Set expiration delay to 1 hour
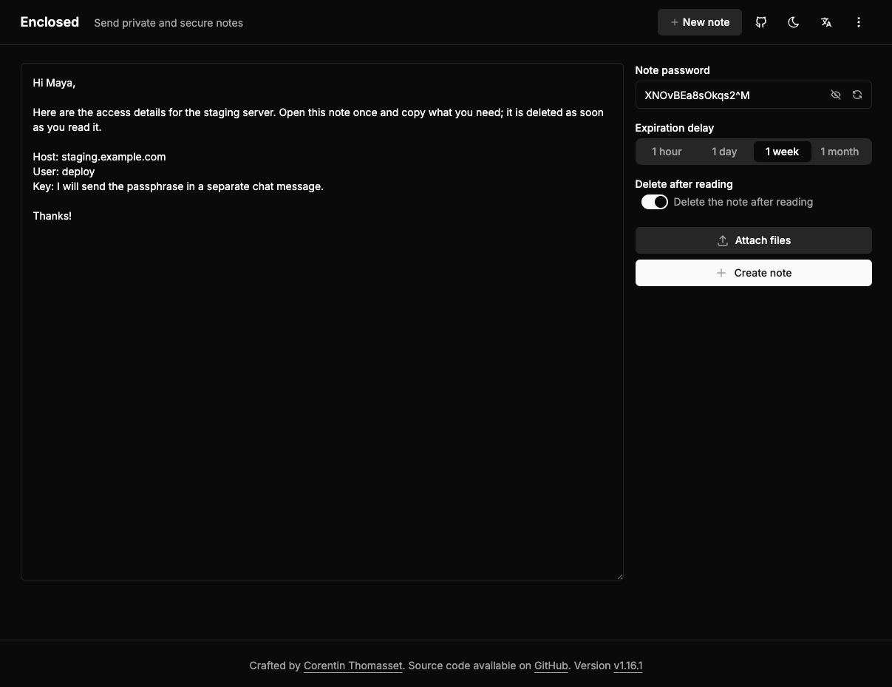 (x=667, y=152)
